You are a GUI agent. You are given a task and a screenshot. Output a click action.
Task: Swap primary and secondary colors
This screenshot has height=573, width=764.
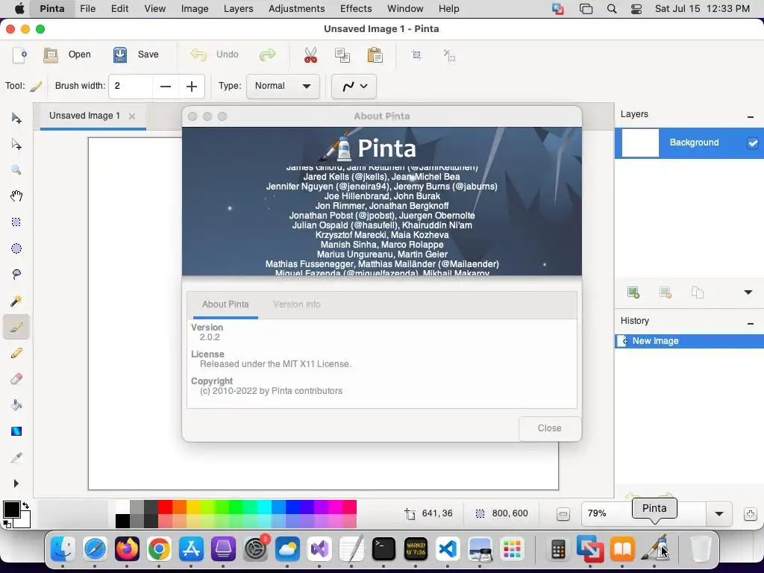click(x=25, y=506)
